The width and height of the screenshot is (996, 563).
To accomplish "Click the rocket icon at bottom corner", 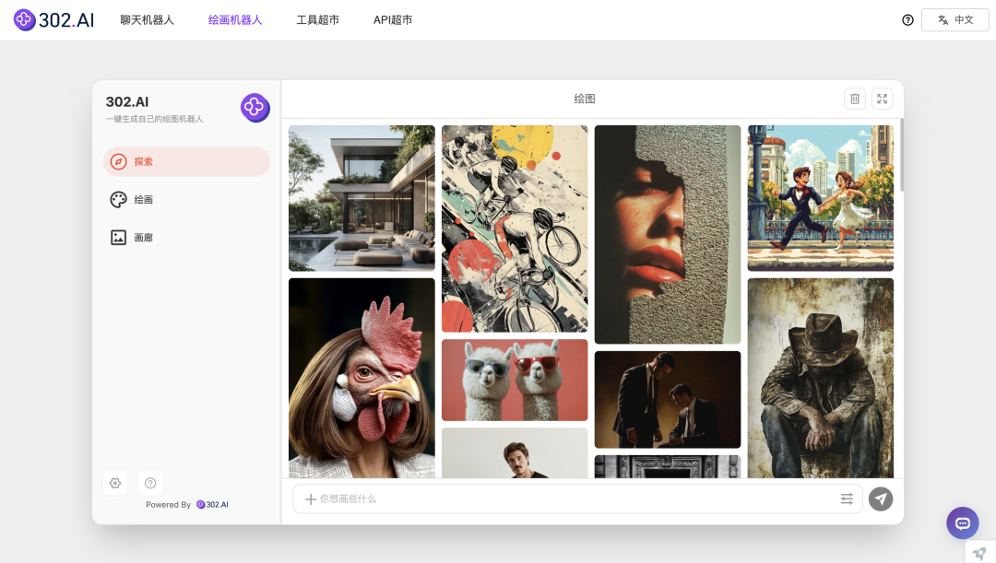I will pos(979,553).
